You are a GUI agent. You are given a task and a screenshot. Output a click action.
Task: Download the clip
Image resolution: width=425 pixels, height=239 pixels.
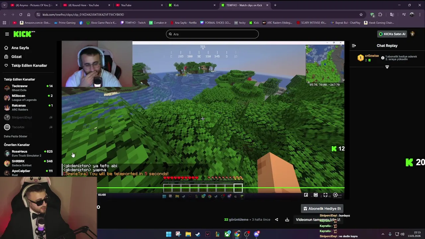pos(287,219)
